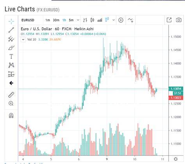The image size is (185, 164).
Task: Select the trend line drawing tool
Action: (x=11, y=30)
